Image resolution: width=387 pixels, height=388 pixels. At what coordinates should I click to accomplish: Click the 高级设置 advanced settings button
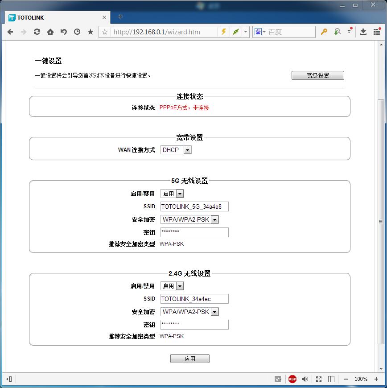[x=317, y=75]
